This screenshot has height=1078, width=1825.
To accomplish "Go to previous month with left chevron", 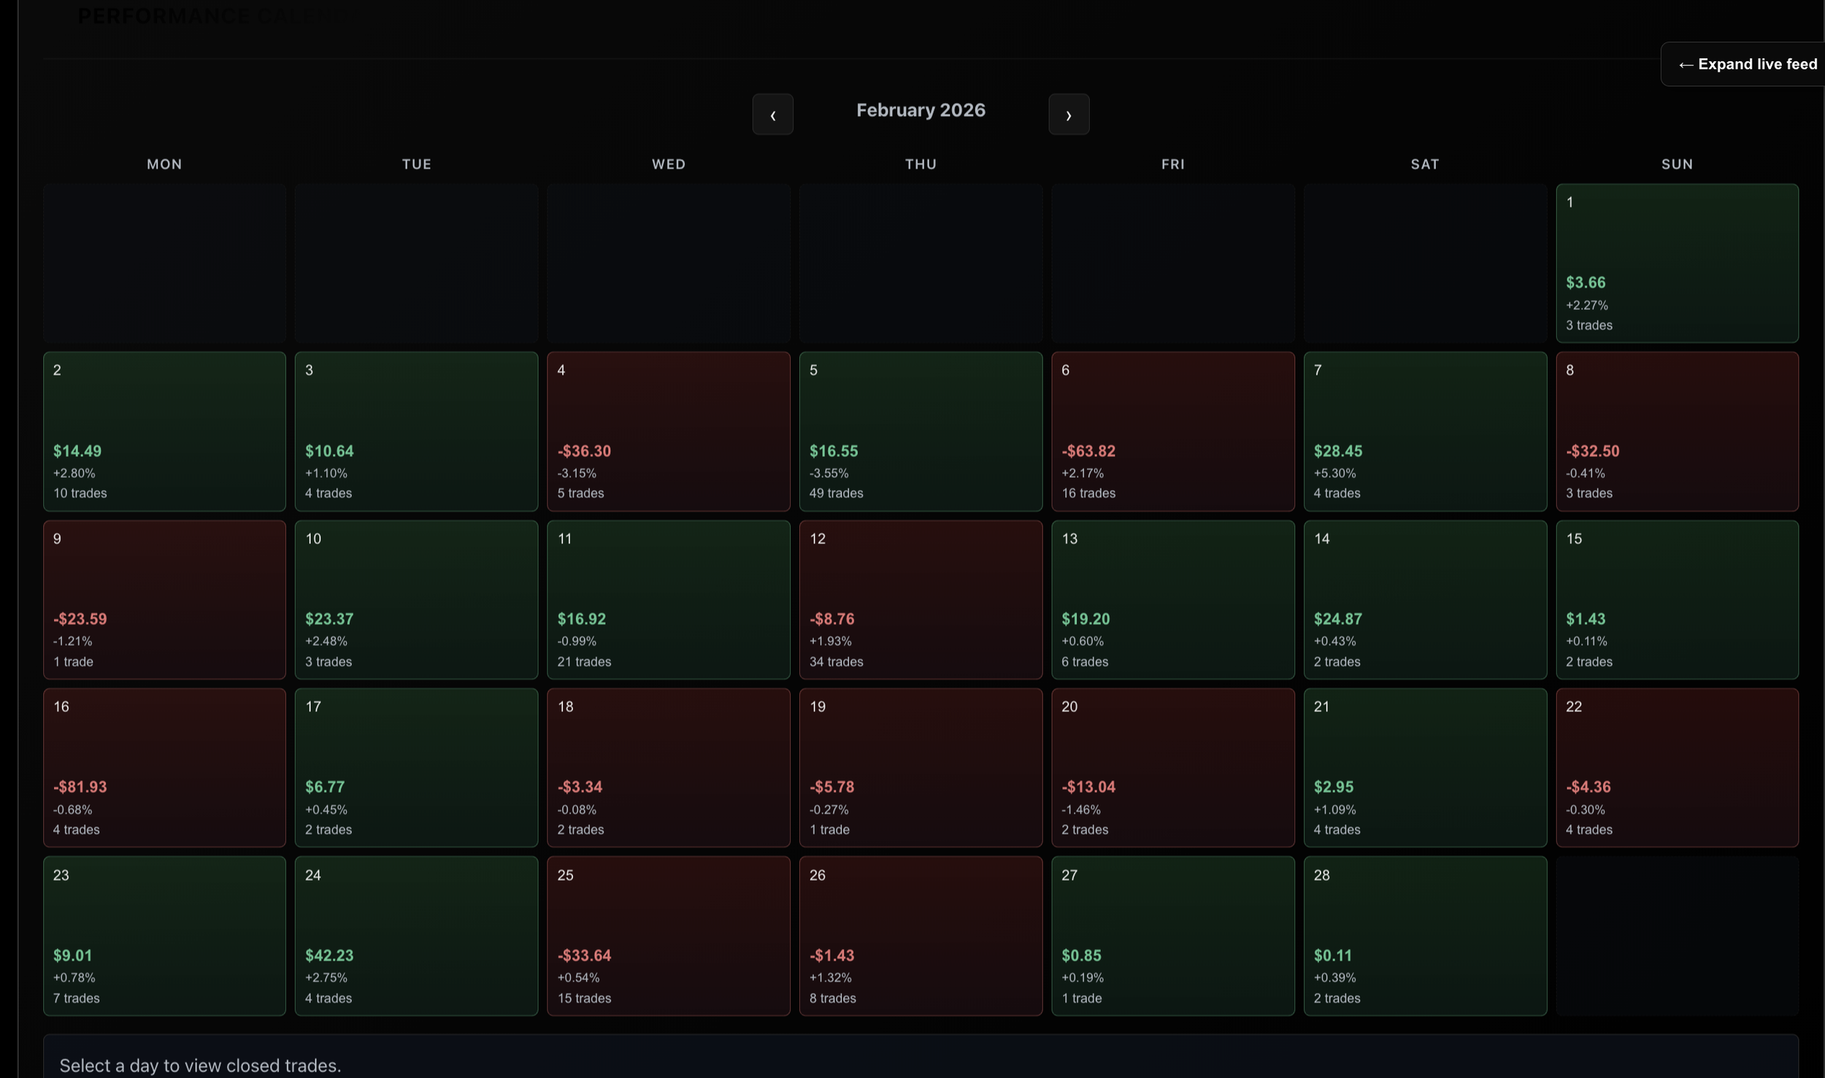I will tap(772, 115).
